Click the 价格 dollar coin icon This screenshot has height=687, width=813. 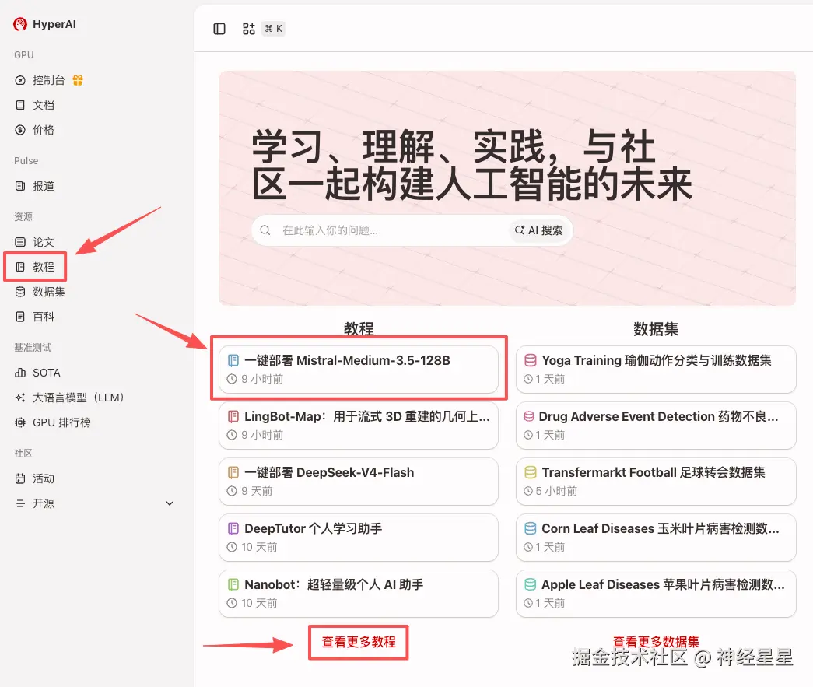coord(20,130)
